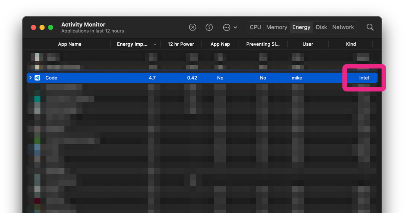Click the red close traffic-light icon

(x=33, y=27)
